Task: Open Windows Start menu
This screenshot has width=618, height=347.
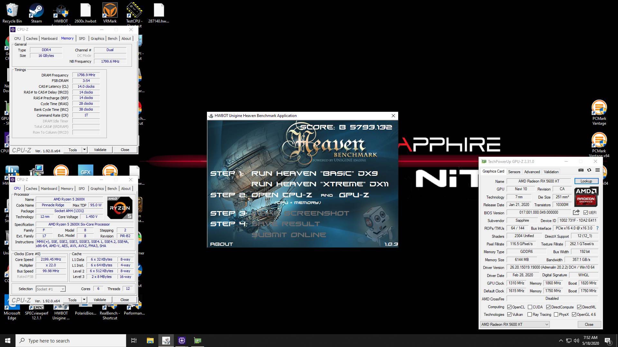Action: click(8, 341)
